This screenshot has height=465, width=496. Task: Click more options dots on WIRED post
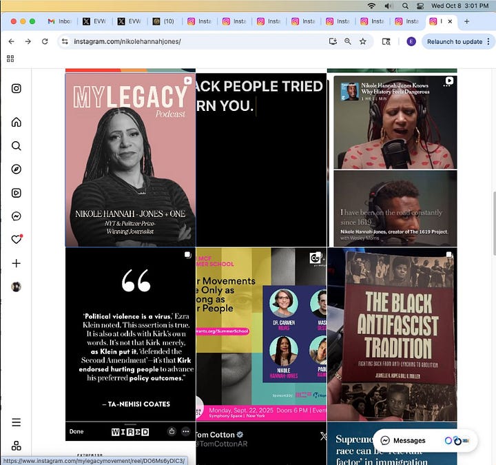tap(186, 431)
